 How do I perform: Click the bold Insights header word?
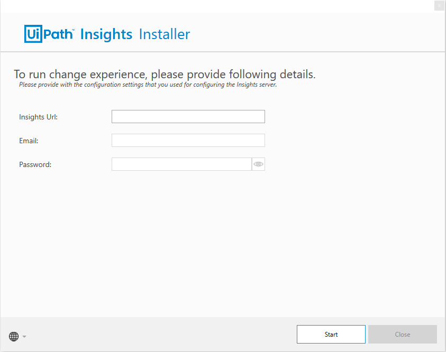click(x=106, y=35)
